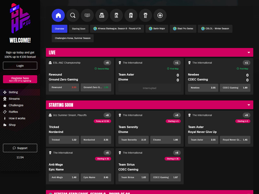Expand +5 markets for Team Serenity vs Ehome

(x=177, y=115)
